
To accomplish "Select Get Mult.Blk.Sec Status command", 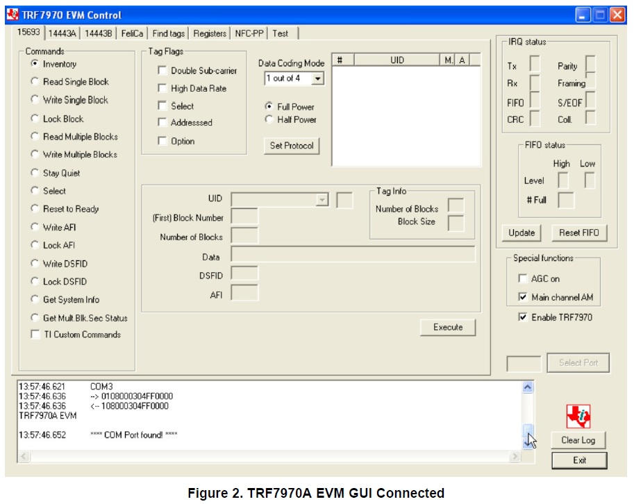I will pyautogui.click(x=35, y=318).
